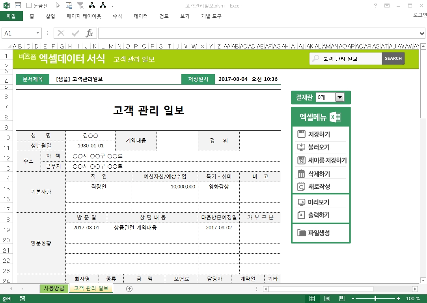Open the 데이터 ribbon tab

pos(141,16)
